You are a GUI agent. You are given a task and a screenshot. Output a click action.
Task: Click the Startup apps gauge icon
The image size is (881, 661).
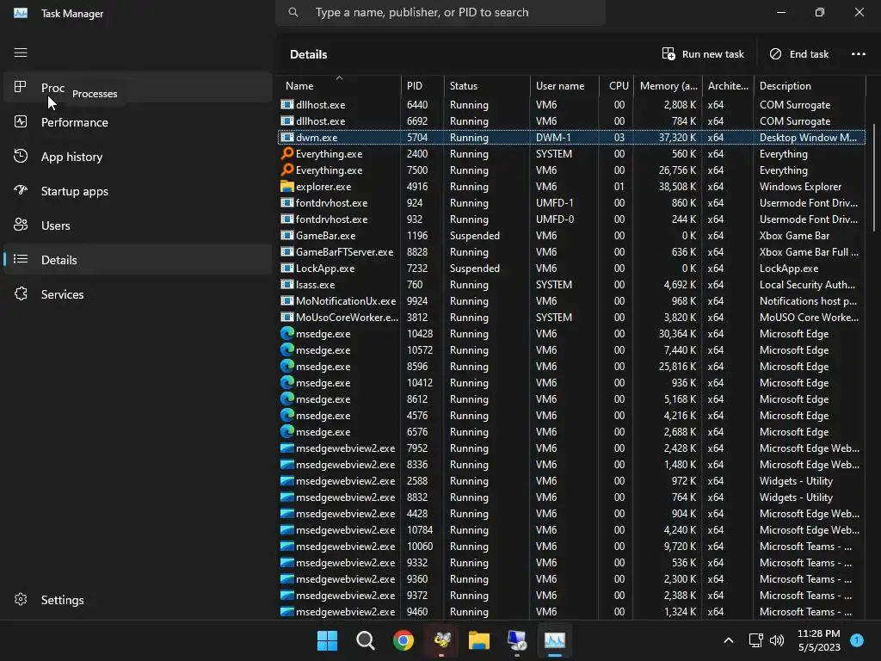pyautogui.click(x=21, y=190)
